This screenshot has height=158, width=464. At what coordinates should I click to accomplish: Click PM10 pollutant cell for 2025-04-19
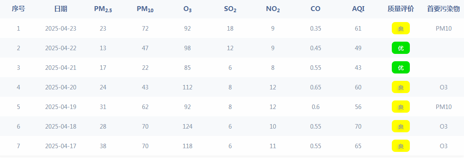tap(443, 107)
